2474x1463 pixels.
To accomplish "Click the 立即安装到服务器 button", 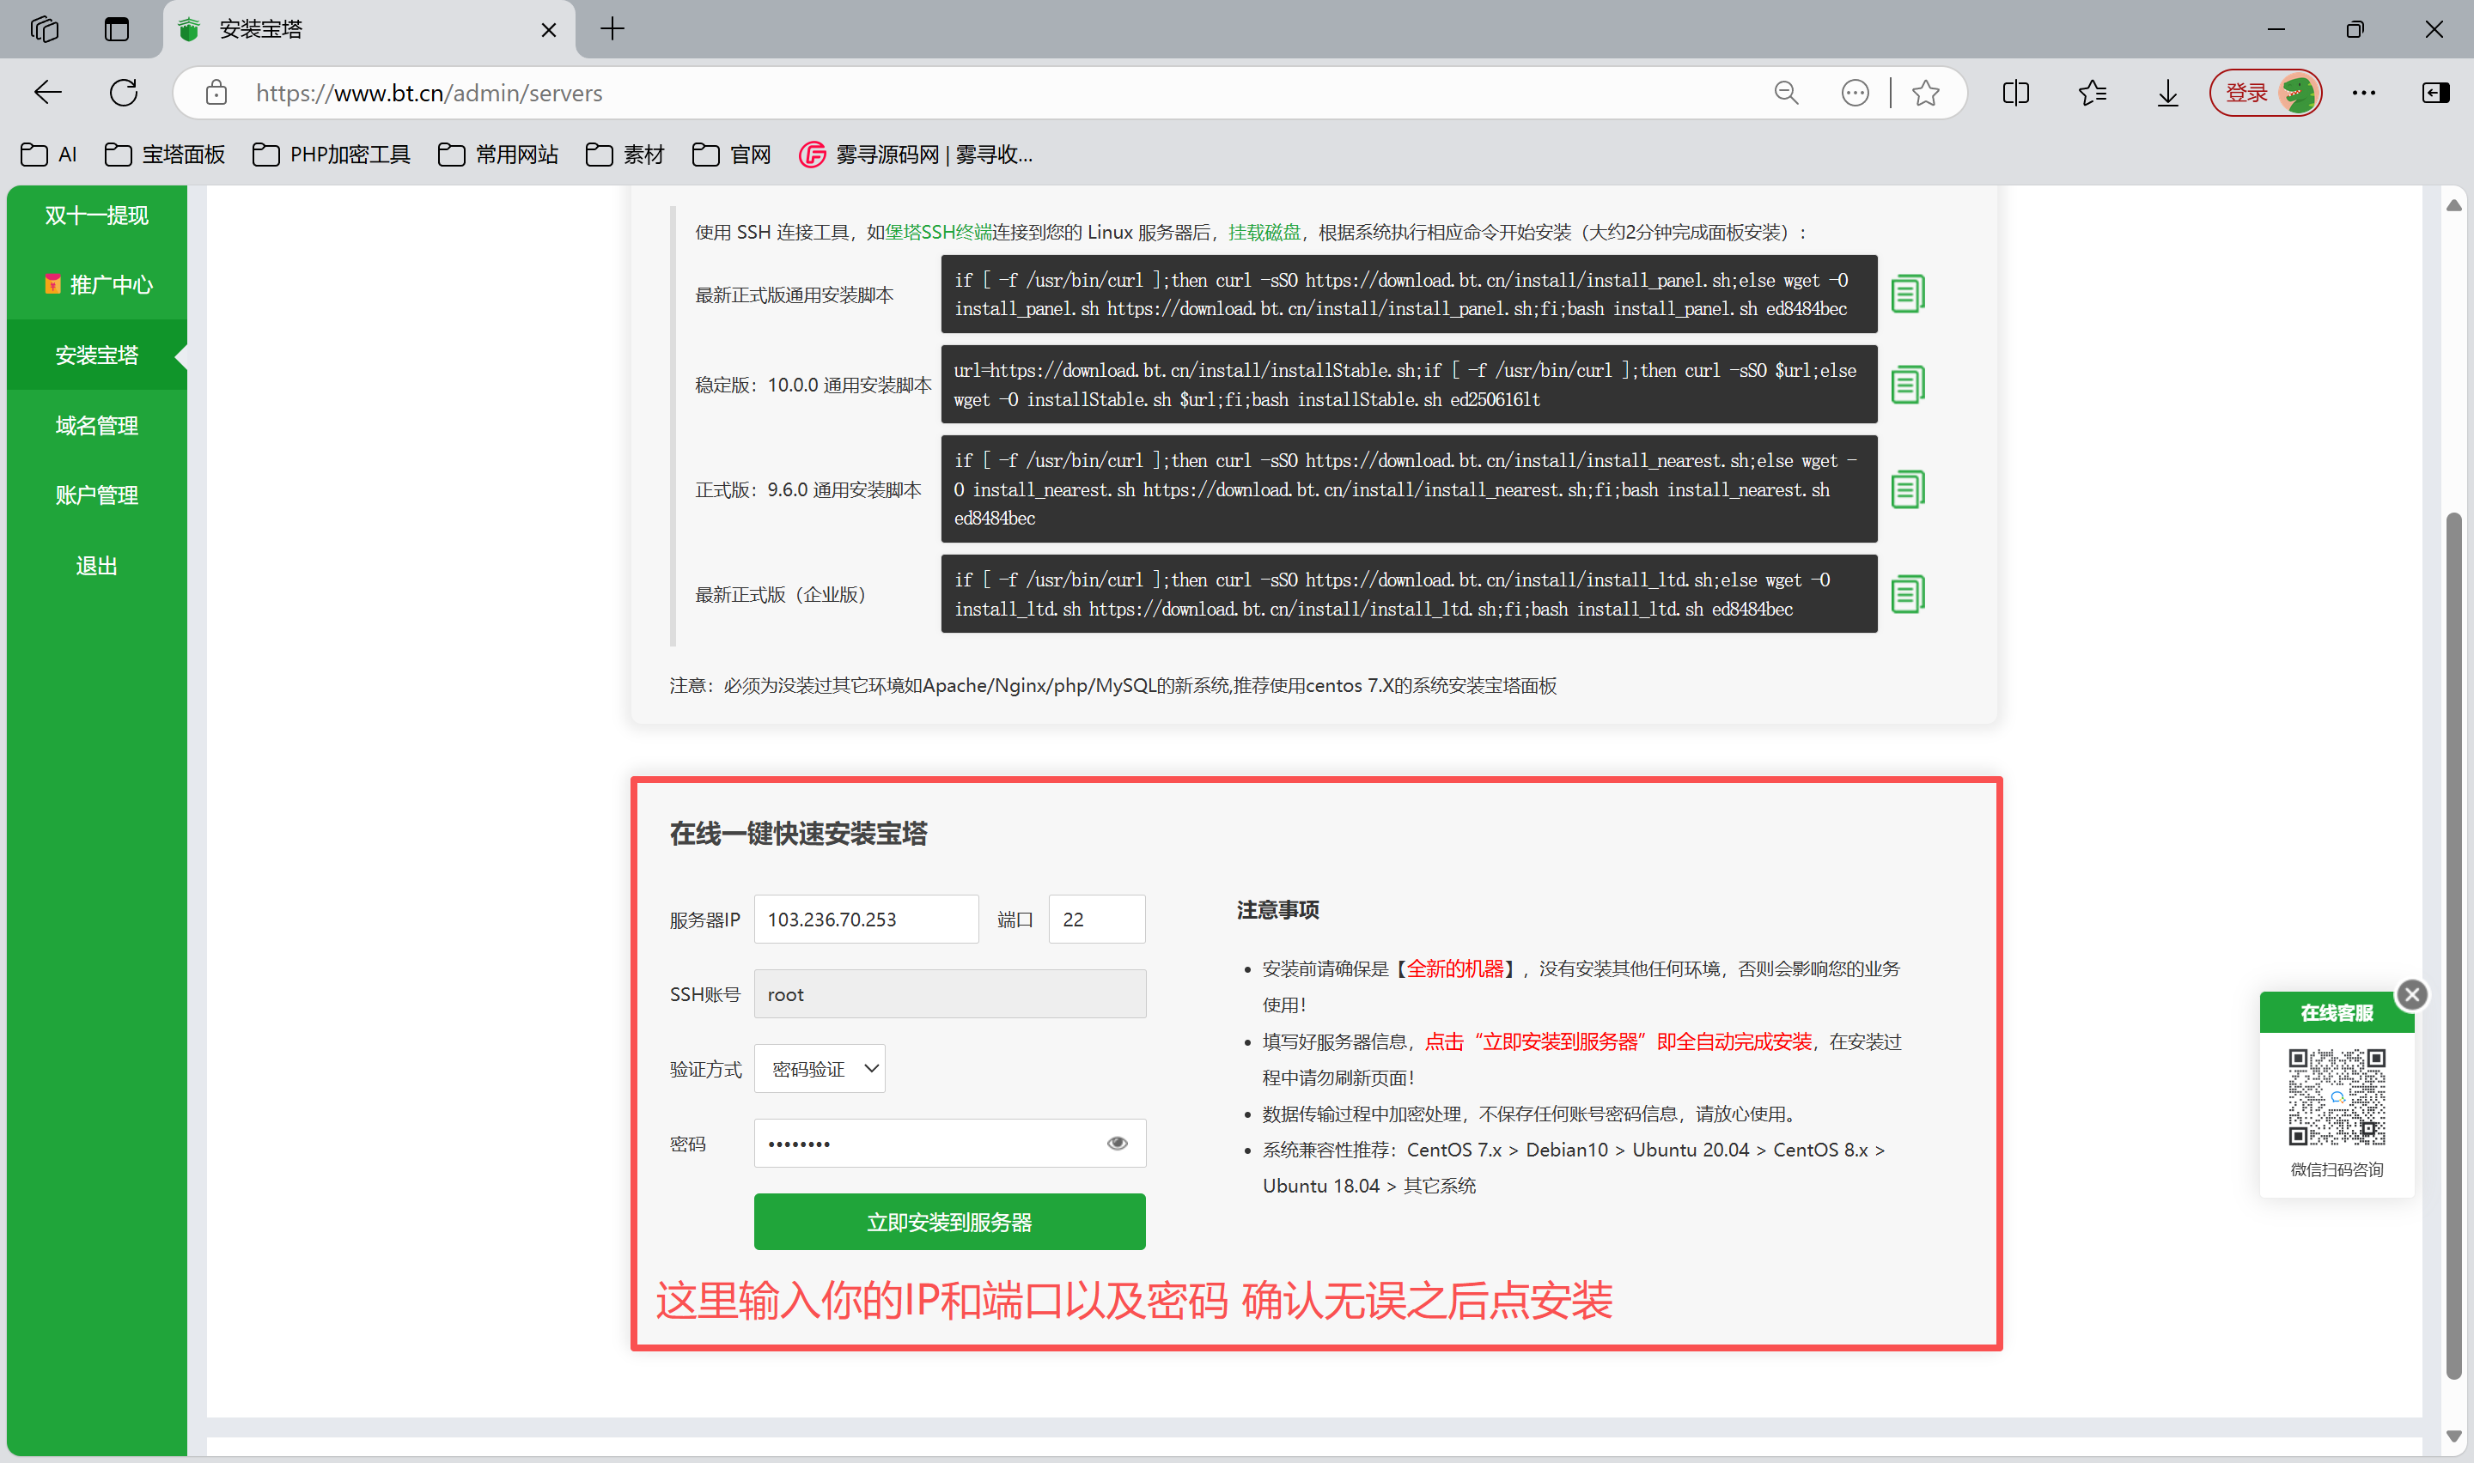I will tap(948, 1221).
